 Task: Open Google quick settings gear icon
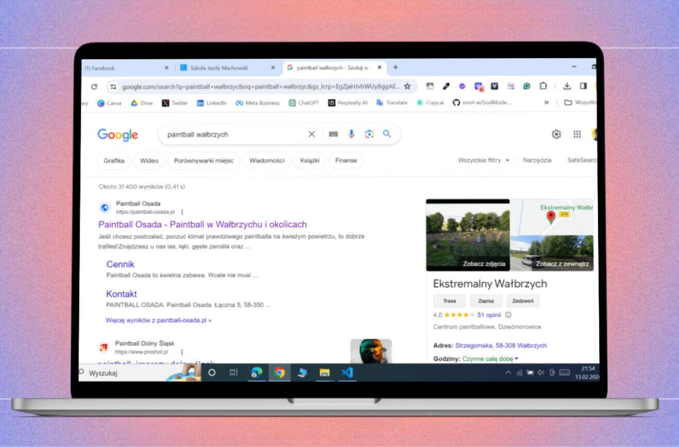tap(556, 134)
